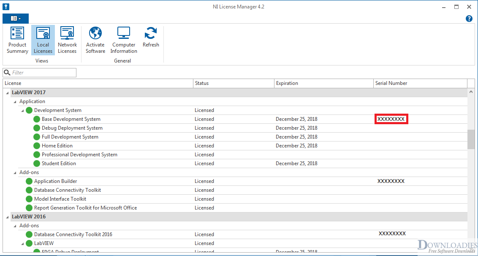478x256 pixels.
Task: Sort by the Serial Number column header
Action: click(x=421, y=83)
